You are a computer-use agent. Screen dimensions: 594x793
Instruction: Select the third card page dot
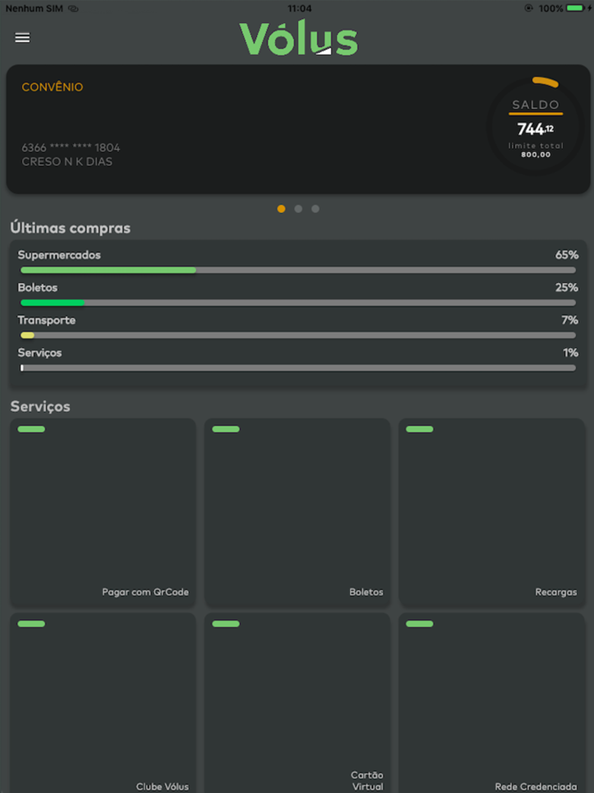315,209
